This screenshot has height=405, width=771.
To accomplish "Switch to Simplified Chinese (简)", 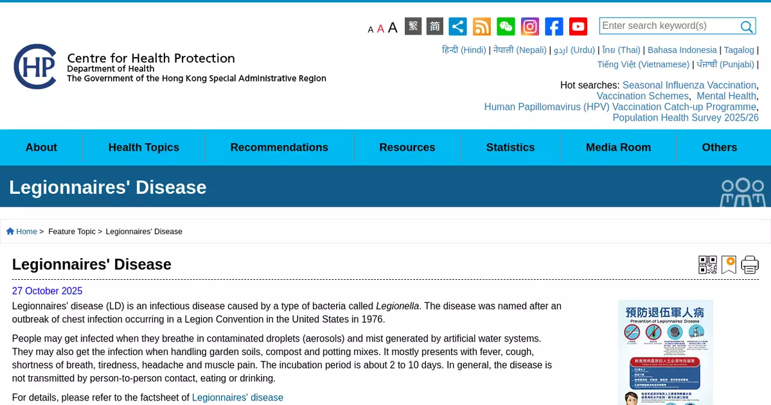I will pos(435,26).
